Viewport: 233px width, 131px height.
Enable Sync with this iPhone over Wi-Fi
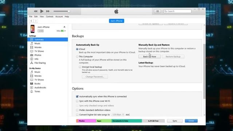pyautogui.click(x=77, y=101)
